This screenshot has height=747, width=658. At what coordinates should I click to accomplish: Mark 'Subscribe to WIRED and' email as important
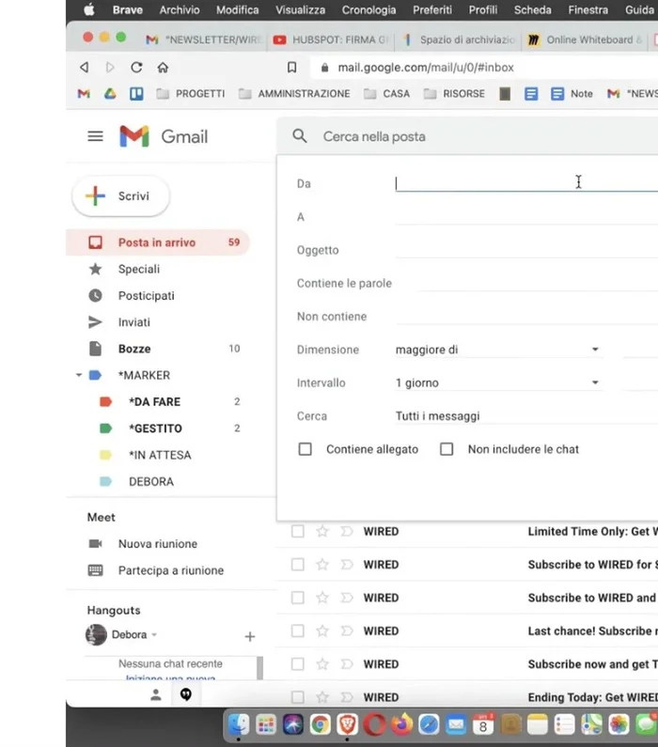click(347, 598)
